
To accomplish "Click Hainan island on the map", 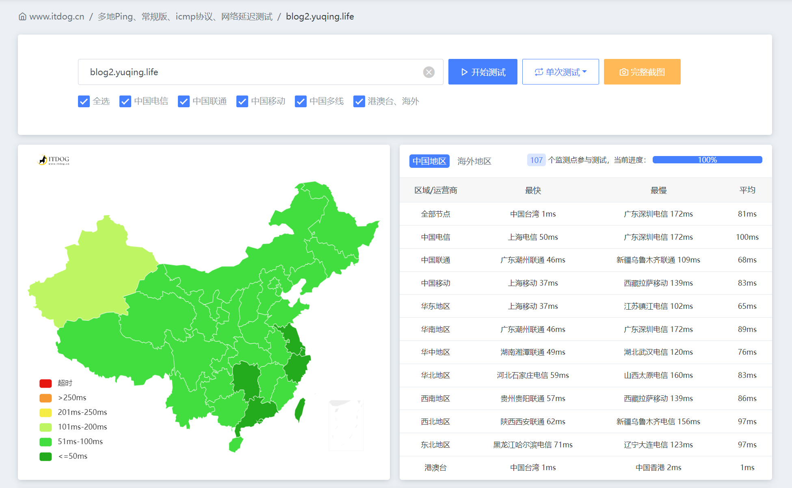I will tap(236, 444).
